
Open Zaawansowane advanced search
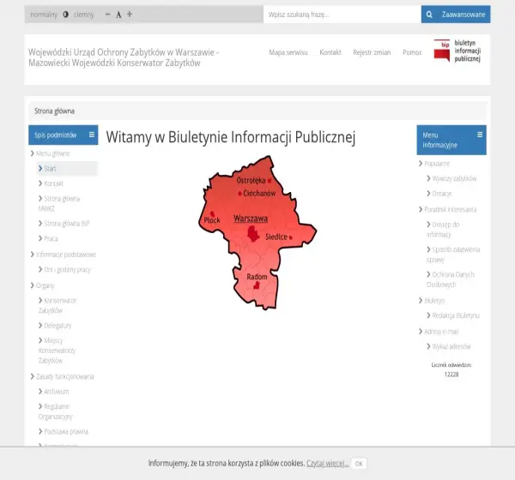point(463,15)
